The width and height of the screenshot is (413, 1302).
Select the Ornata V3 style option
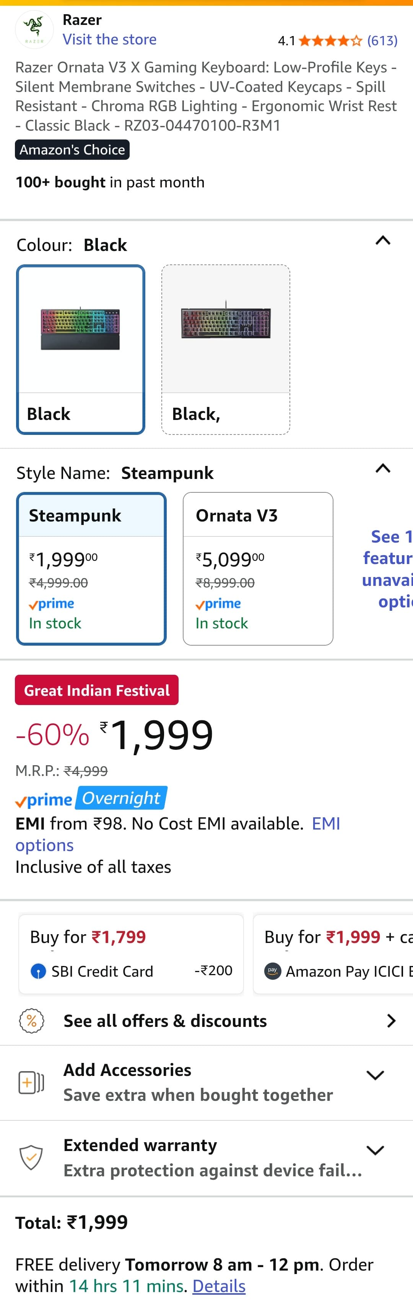(258, 568)
